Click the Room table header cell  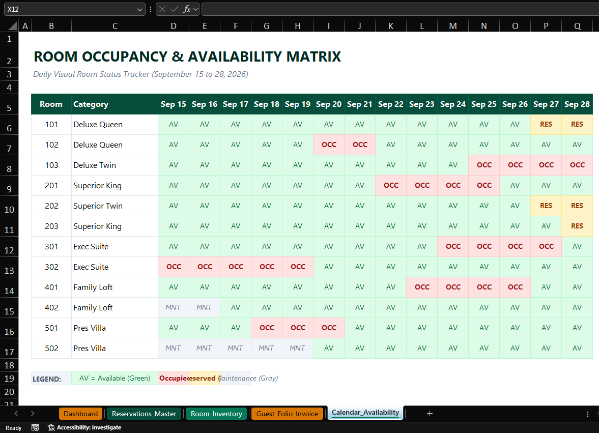(x=51, y=104)
